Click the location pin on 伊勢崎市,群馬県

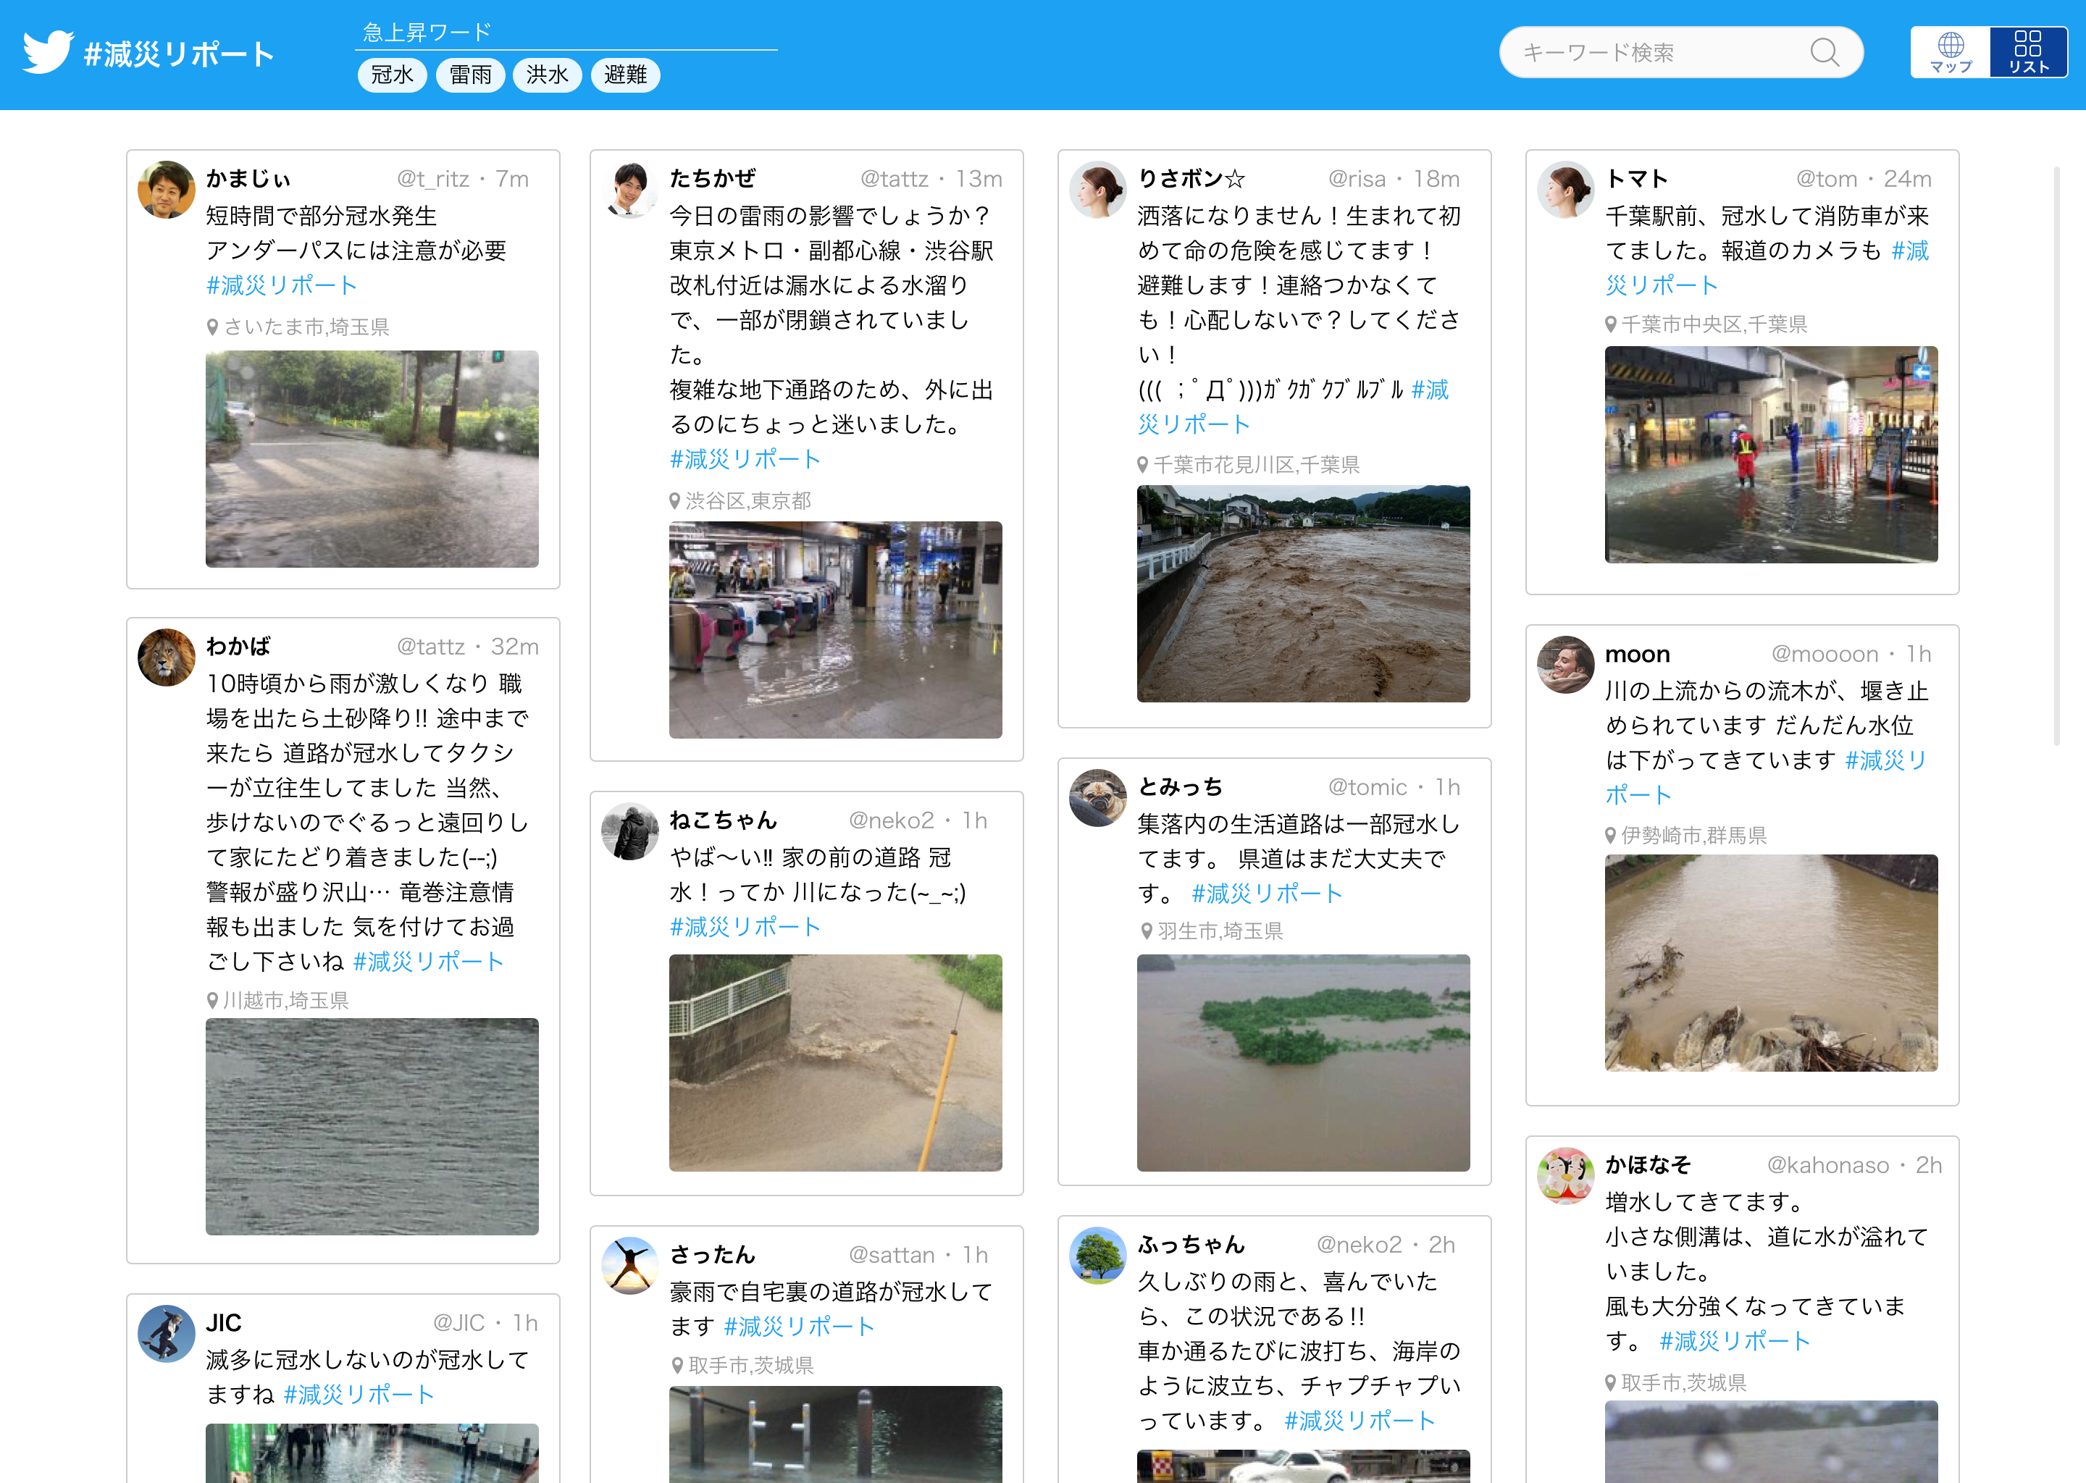pos(1609,833)
